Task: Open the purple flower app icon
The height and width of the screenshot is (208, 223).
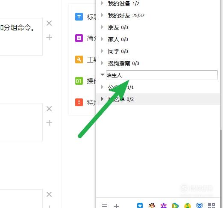Action: point(164,205)
